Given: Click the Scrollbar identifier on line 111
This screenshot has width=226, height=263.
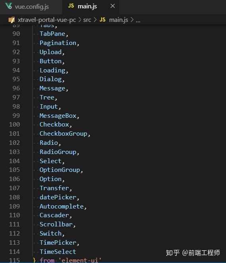Looking at the screenshot, I should (56, 224).
